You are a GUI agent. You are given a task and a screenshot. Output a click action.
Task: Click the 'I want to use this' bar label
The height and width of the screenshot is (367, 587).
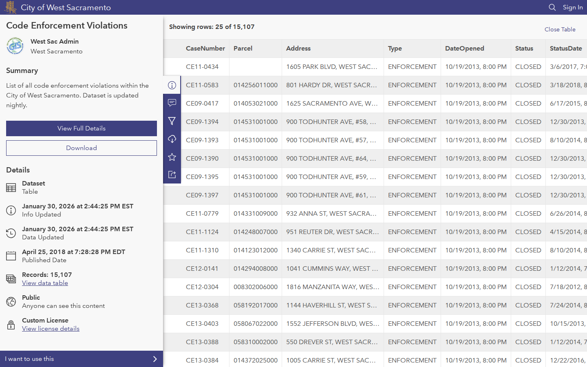point(29,359)
